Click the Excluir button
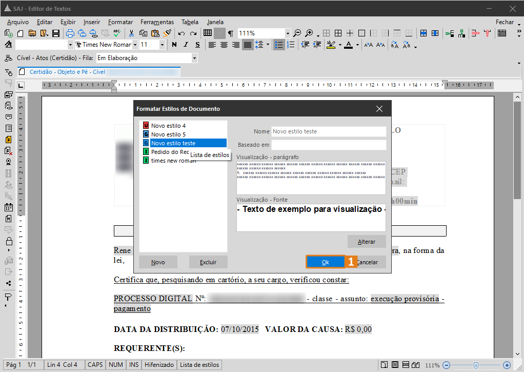 pos(208,262)
